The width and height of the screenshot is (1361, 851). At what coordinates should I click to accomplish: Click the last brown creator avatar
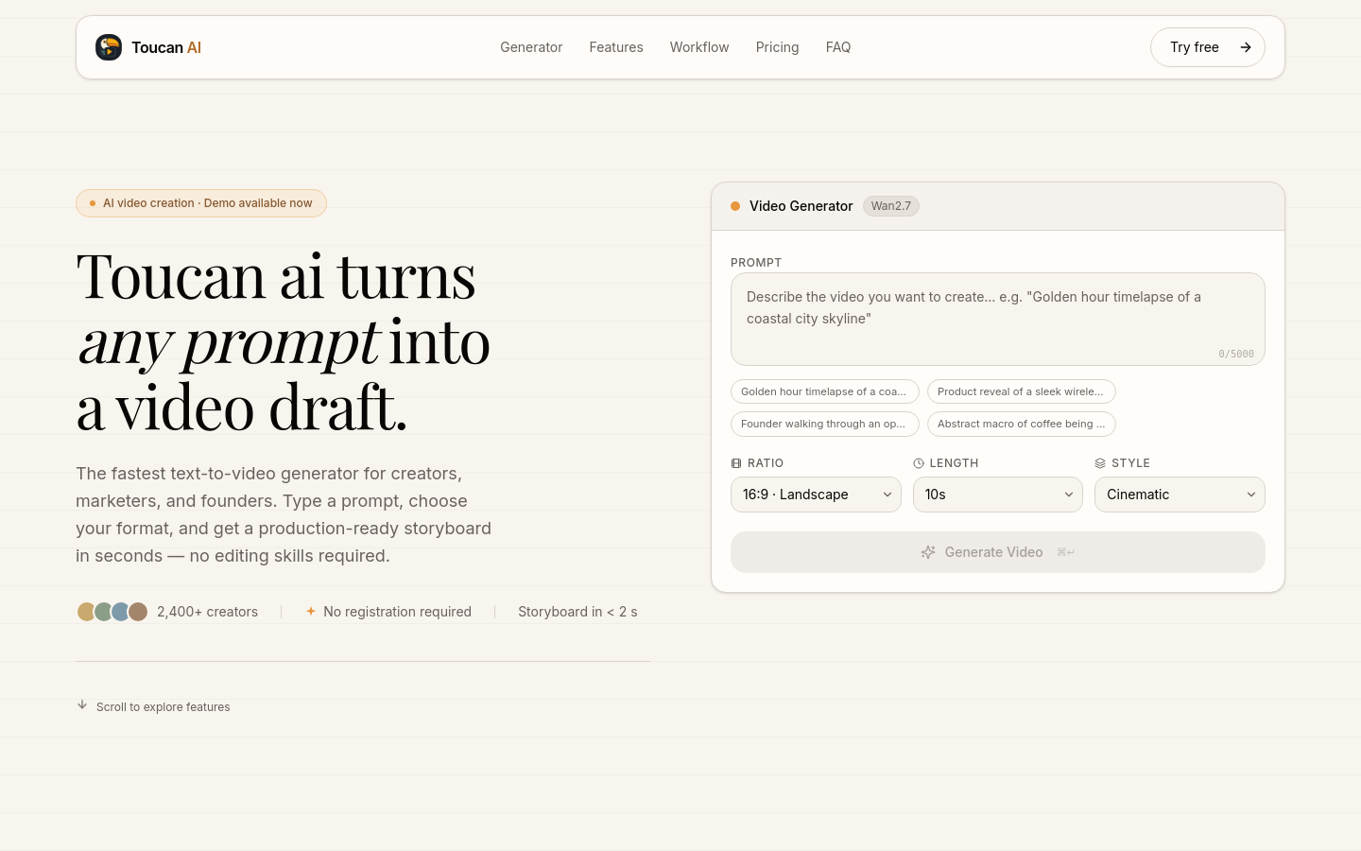[x=138, y=612]
